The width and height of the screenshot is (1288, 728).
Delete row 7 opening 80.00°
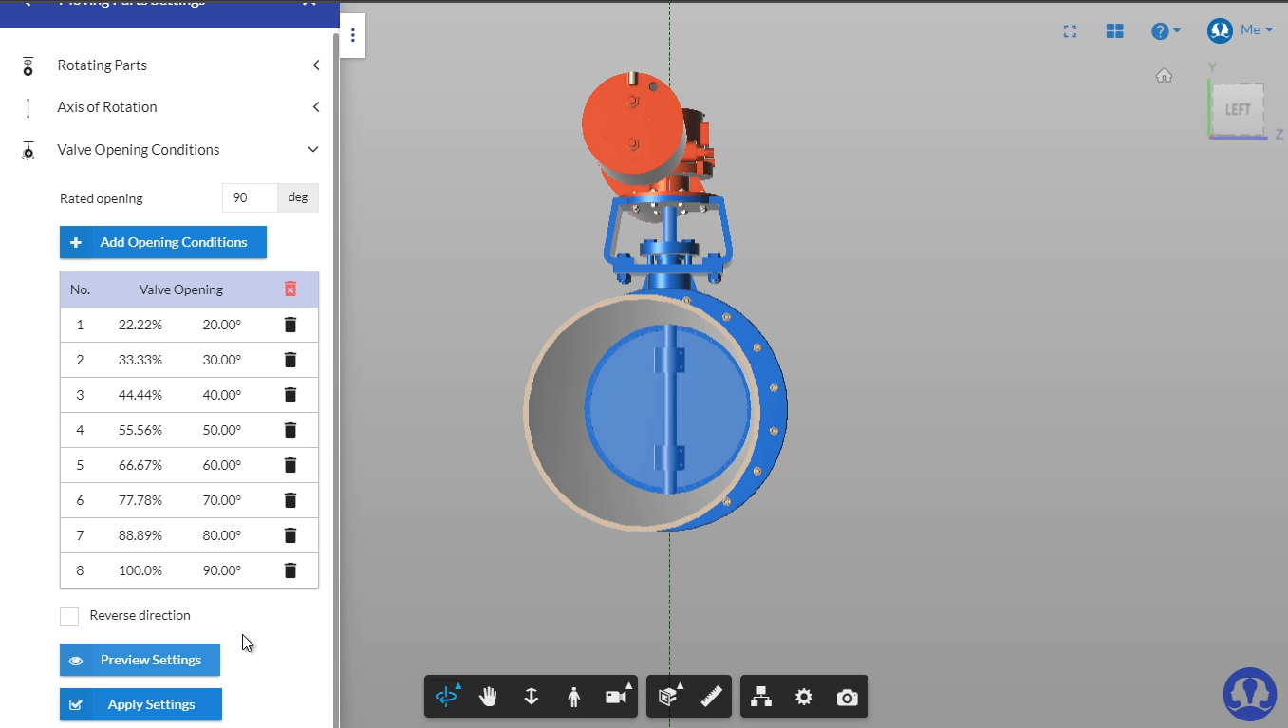point(290,535)
